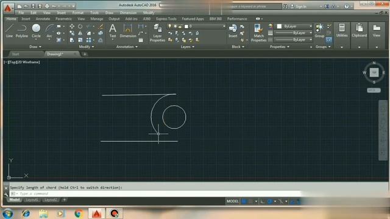Click the Stretch tool icon
The height and width of the screenshot is (219, 390).
pos(72,40)
